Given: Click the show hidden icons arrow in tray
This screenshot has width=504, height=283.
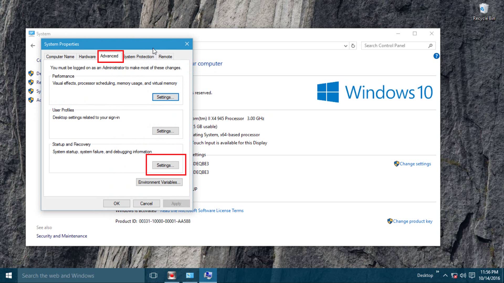Looking at the screenshot, I should (x=445, y=275).
